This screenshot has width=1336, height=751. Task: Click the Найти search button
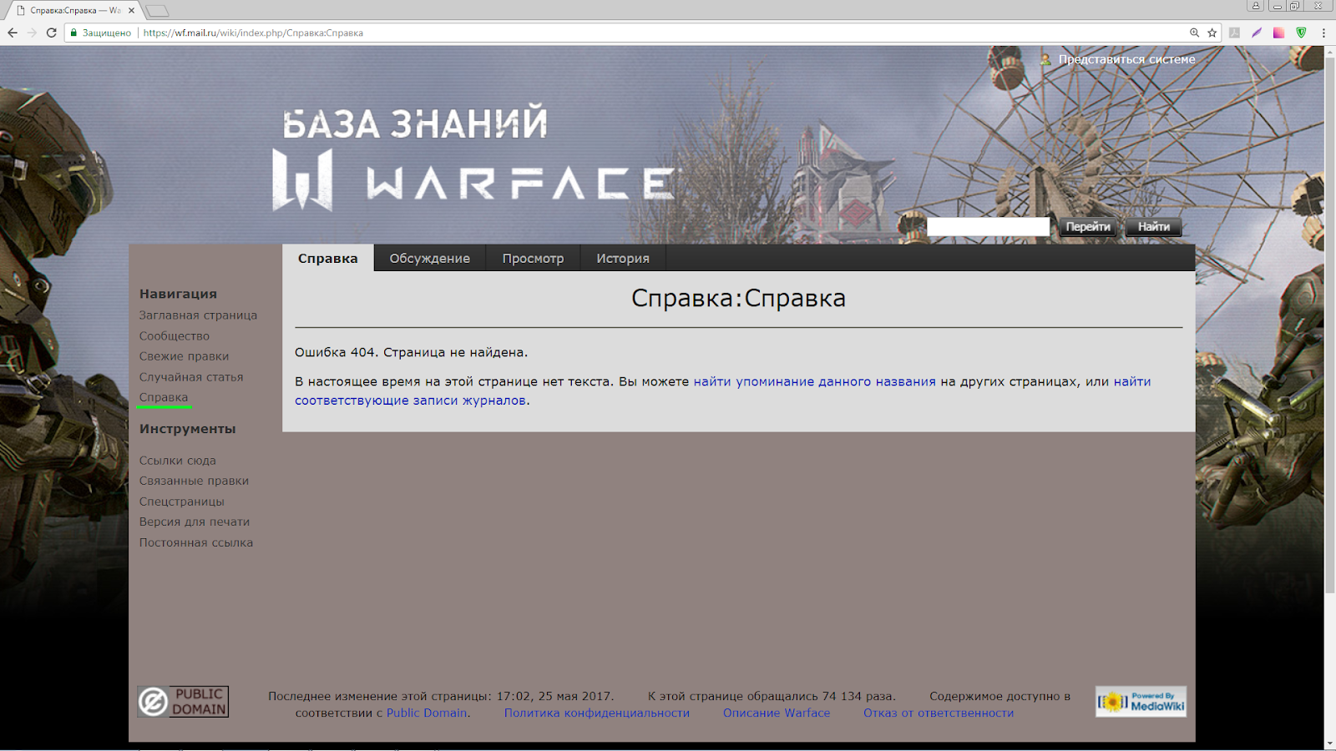[1153, 227]
